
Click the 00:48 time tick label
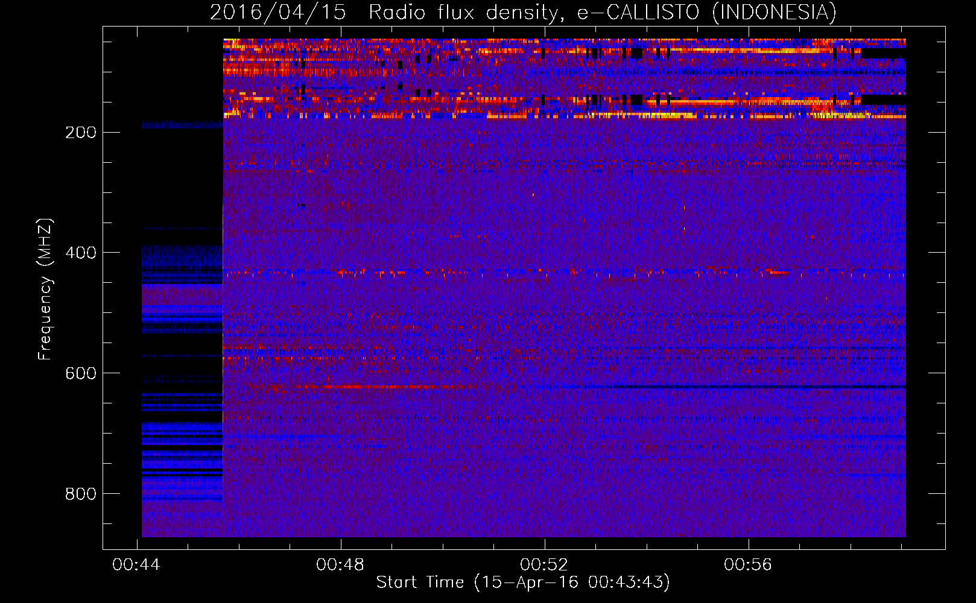(x=340, y=564)
